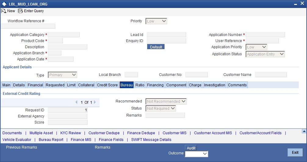This screenshot has width=307, height=162.
Task: Switch to the Component tab
Action: tap(176, 85)
